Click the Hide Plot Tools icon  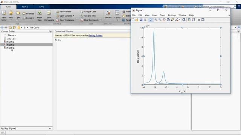(199, 20)
